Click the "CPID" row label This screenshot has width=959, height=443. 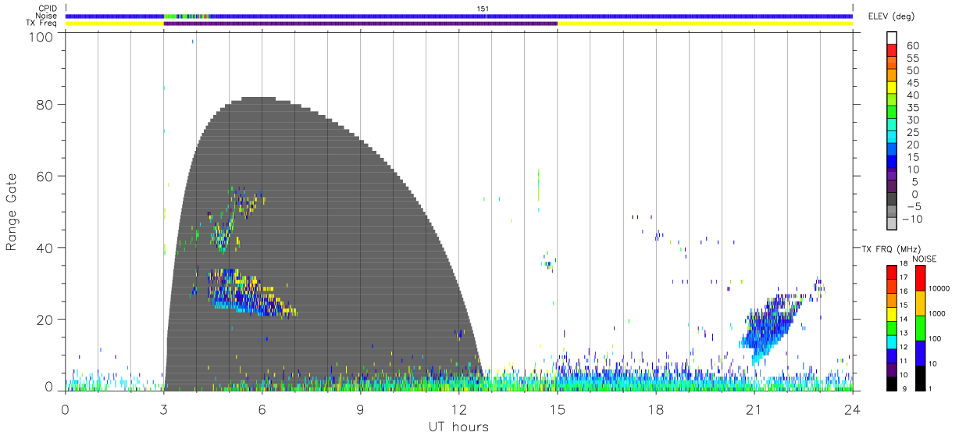click(x=48, y=9)
